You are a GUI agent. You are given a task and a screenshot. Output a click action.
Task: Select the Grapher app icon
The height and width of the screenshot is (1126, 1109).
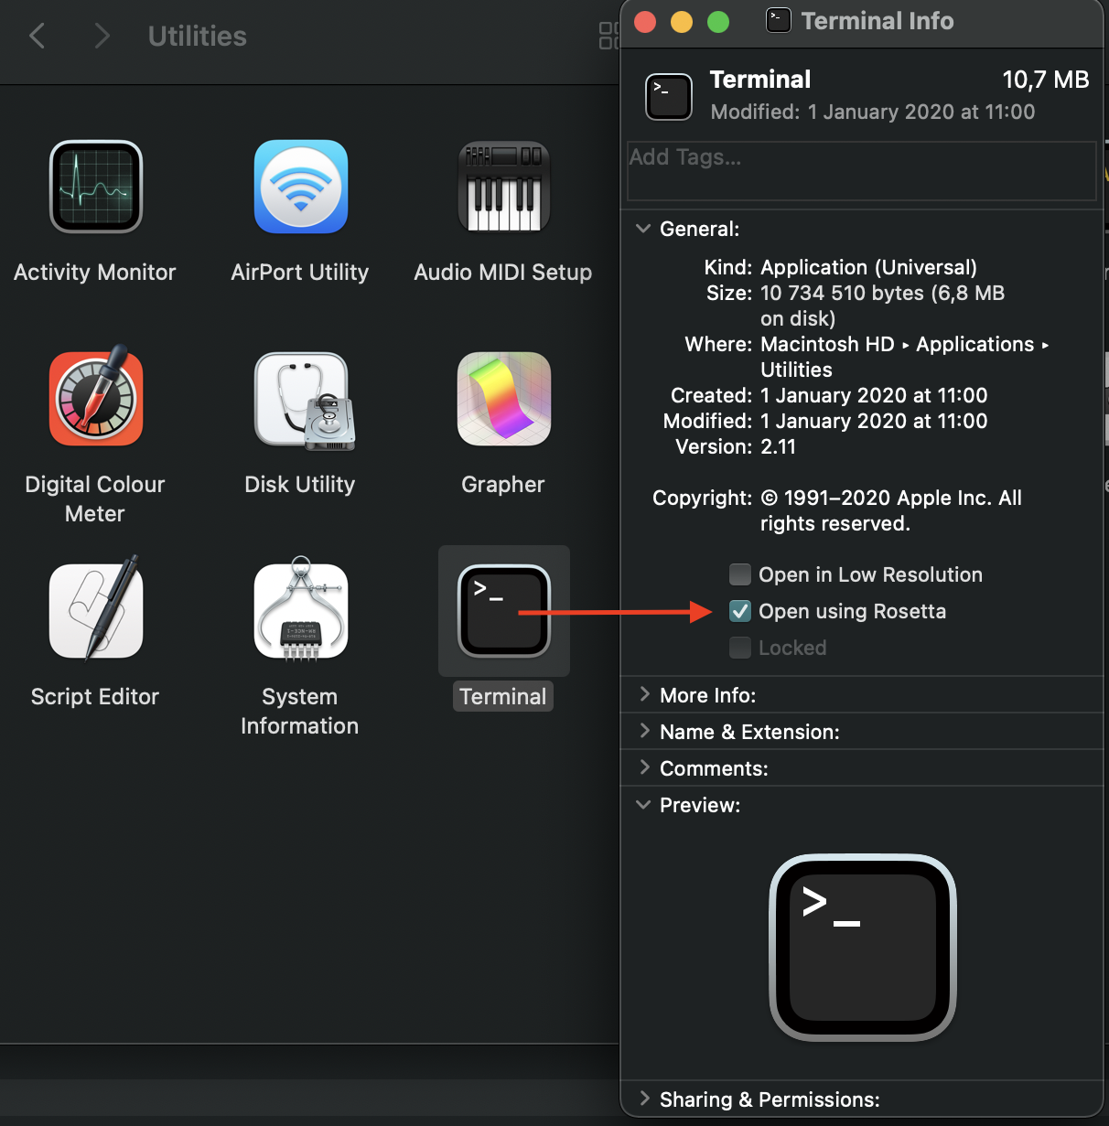click(503, 399)
